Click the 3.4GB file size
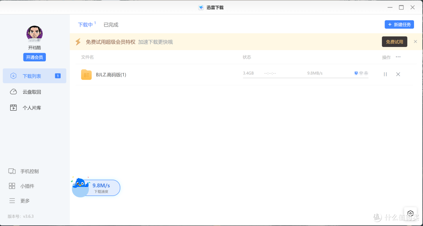Viewport: 423px width, 226px height. pos(248,73)
